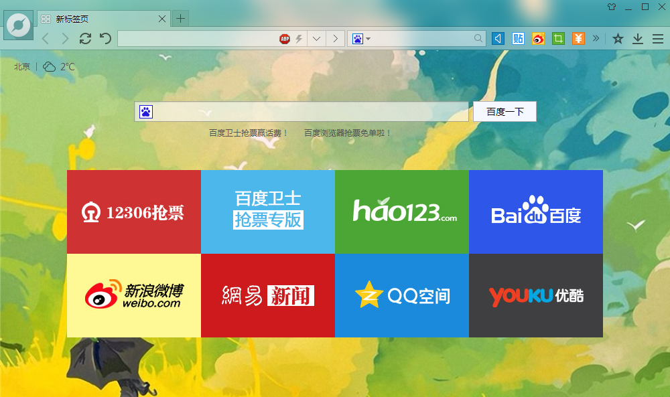Close the 新标签页 tab
The image size is (670, 397).
point(162,19)
